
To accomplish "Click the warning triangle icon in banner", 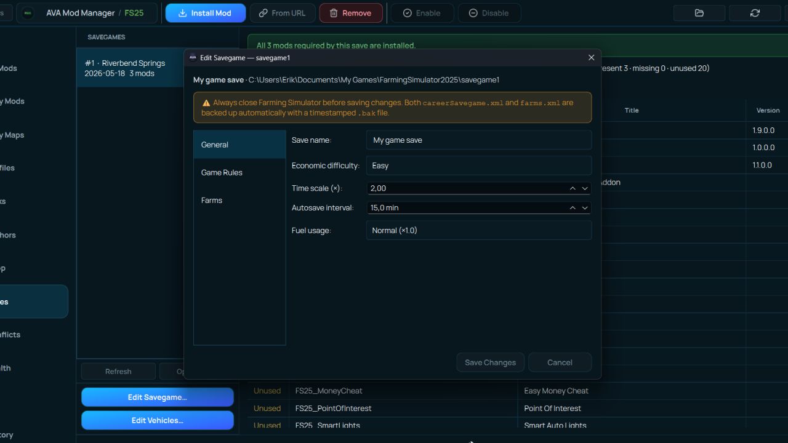I will coord(206,103).
